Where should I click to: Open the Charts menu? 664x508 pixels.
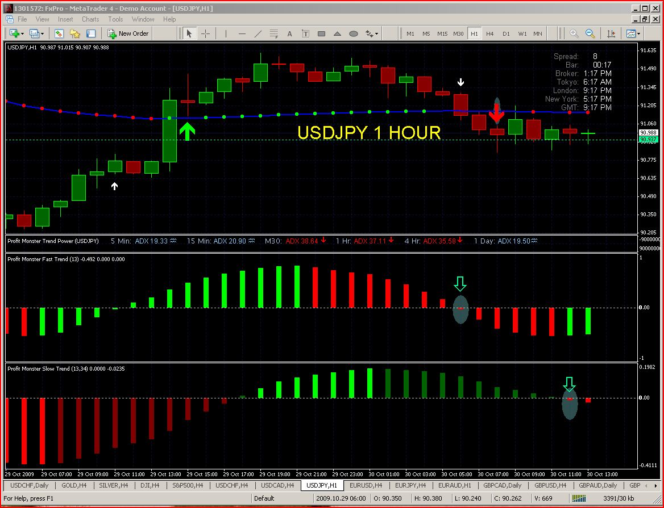click(90, 19)
